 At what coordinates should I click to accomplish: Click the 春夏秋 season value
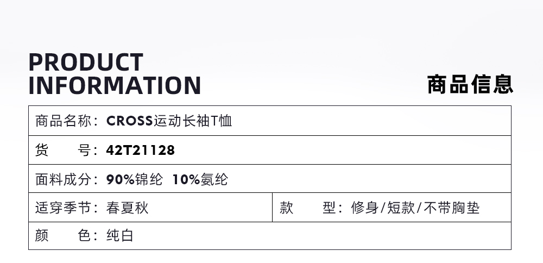click(x=128, y=208)
